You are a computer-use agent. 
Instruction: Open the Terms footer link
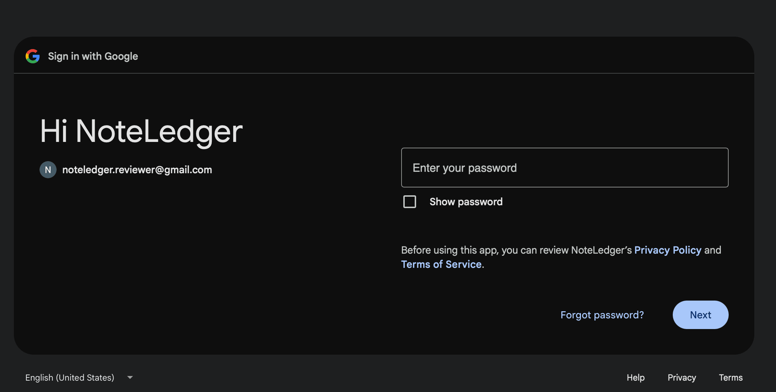point(731,377)
